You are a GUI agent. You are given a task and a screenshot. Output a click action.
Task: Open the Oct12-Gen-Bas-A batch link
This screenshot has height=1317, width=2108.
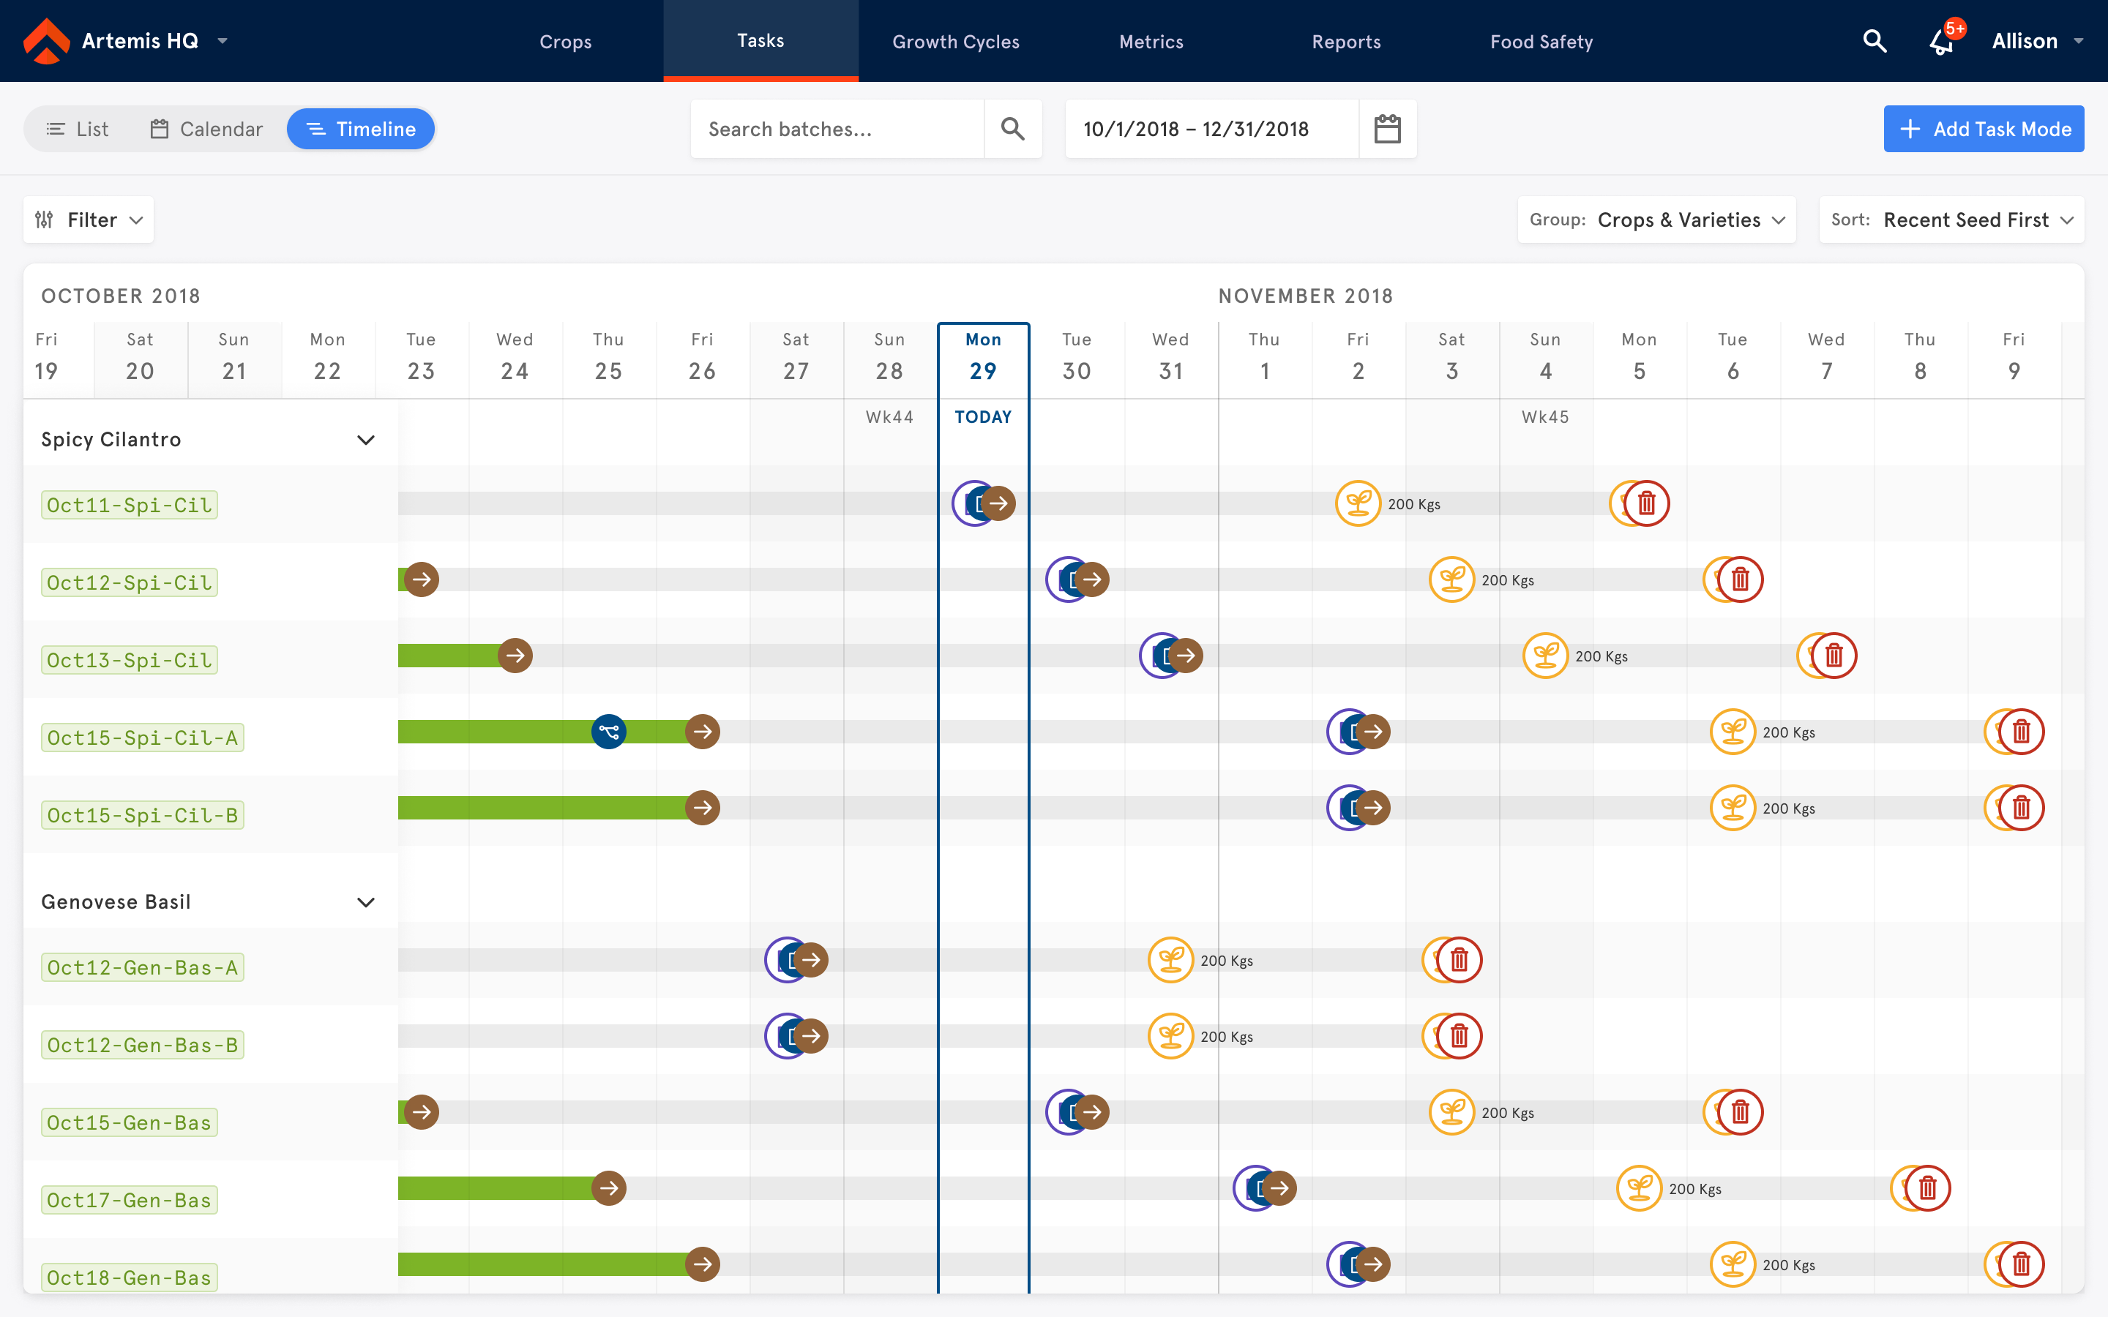tap(142, 968)
